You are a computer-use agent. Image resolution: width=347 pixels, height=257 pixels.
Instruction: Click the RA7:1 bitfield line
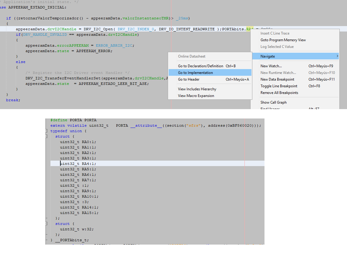tap(78, 180)
